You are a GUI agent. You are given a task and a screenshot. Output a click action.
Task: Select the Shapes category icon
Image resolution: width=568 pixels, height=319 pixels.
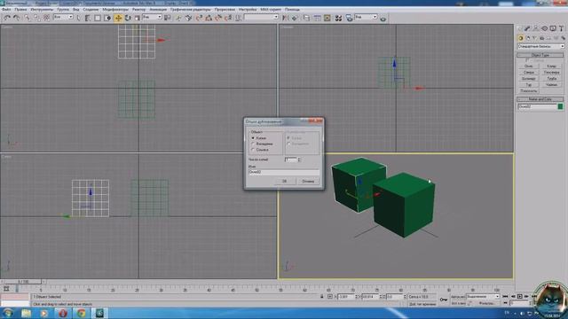pyautogui.click(x=528, y=38)
